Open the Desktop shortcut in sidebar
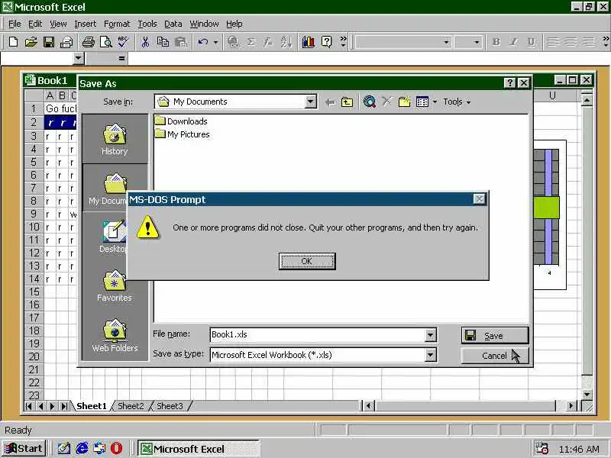The width and height of the screenshot is (611, 458). 114,237
